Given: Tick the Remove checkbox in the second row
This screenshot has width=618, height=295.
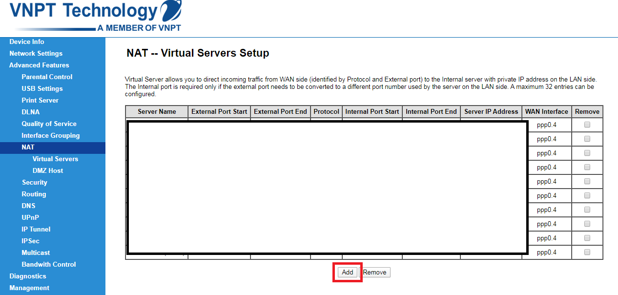Looking at the screenshot, I should pyautogui.click(x=587, y=139).
